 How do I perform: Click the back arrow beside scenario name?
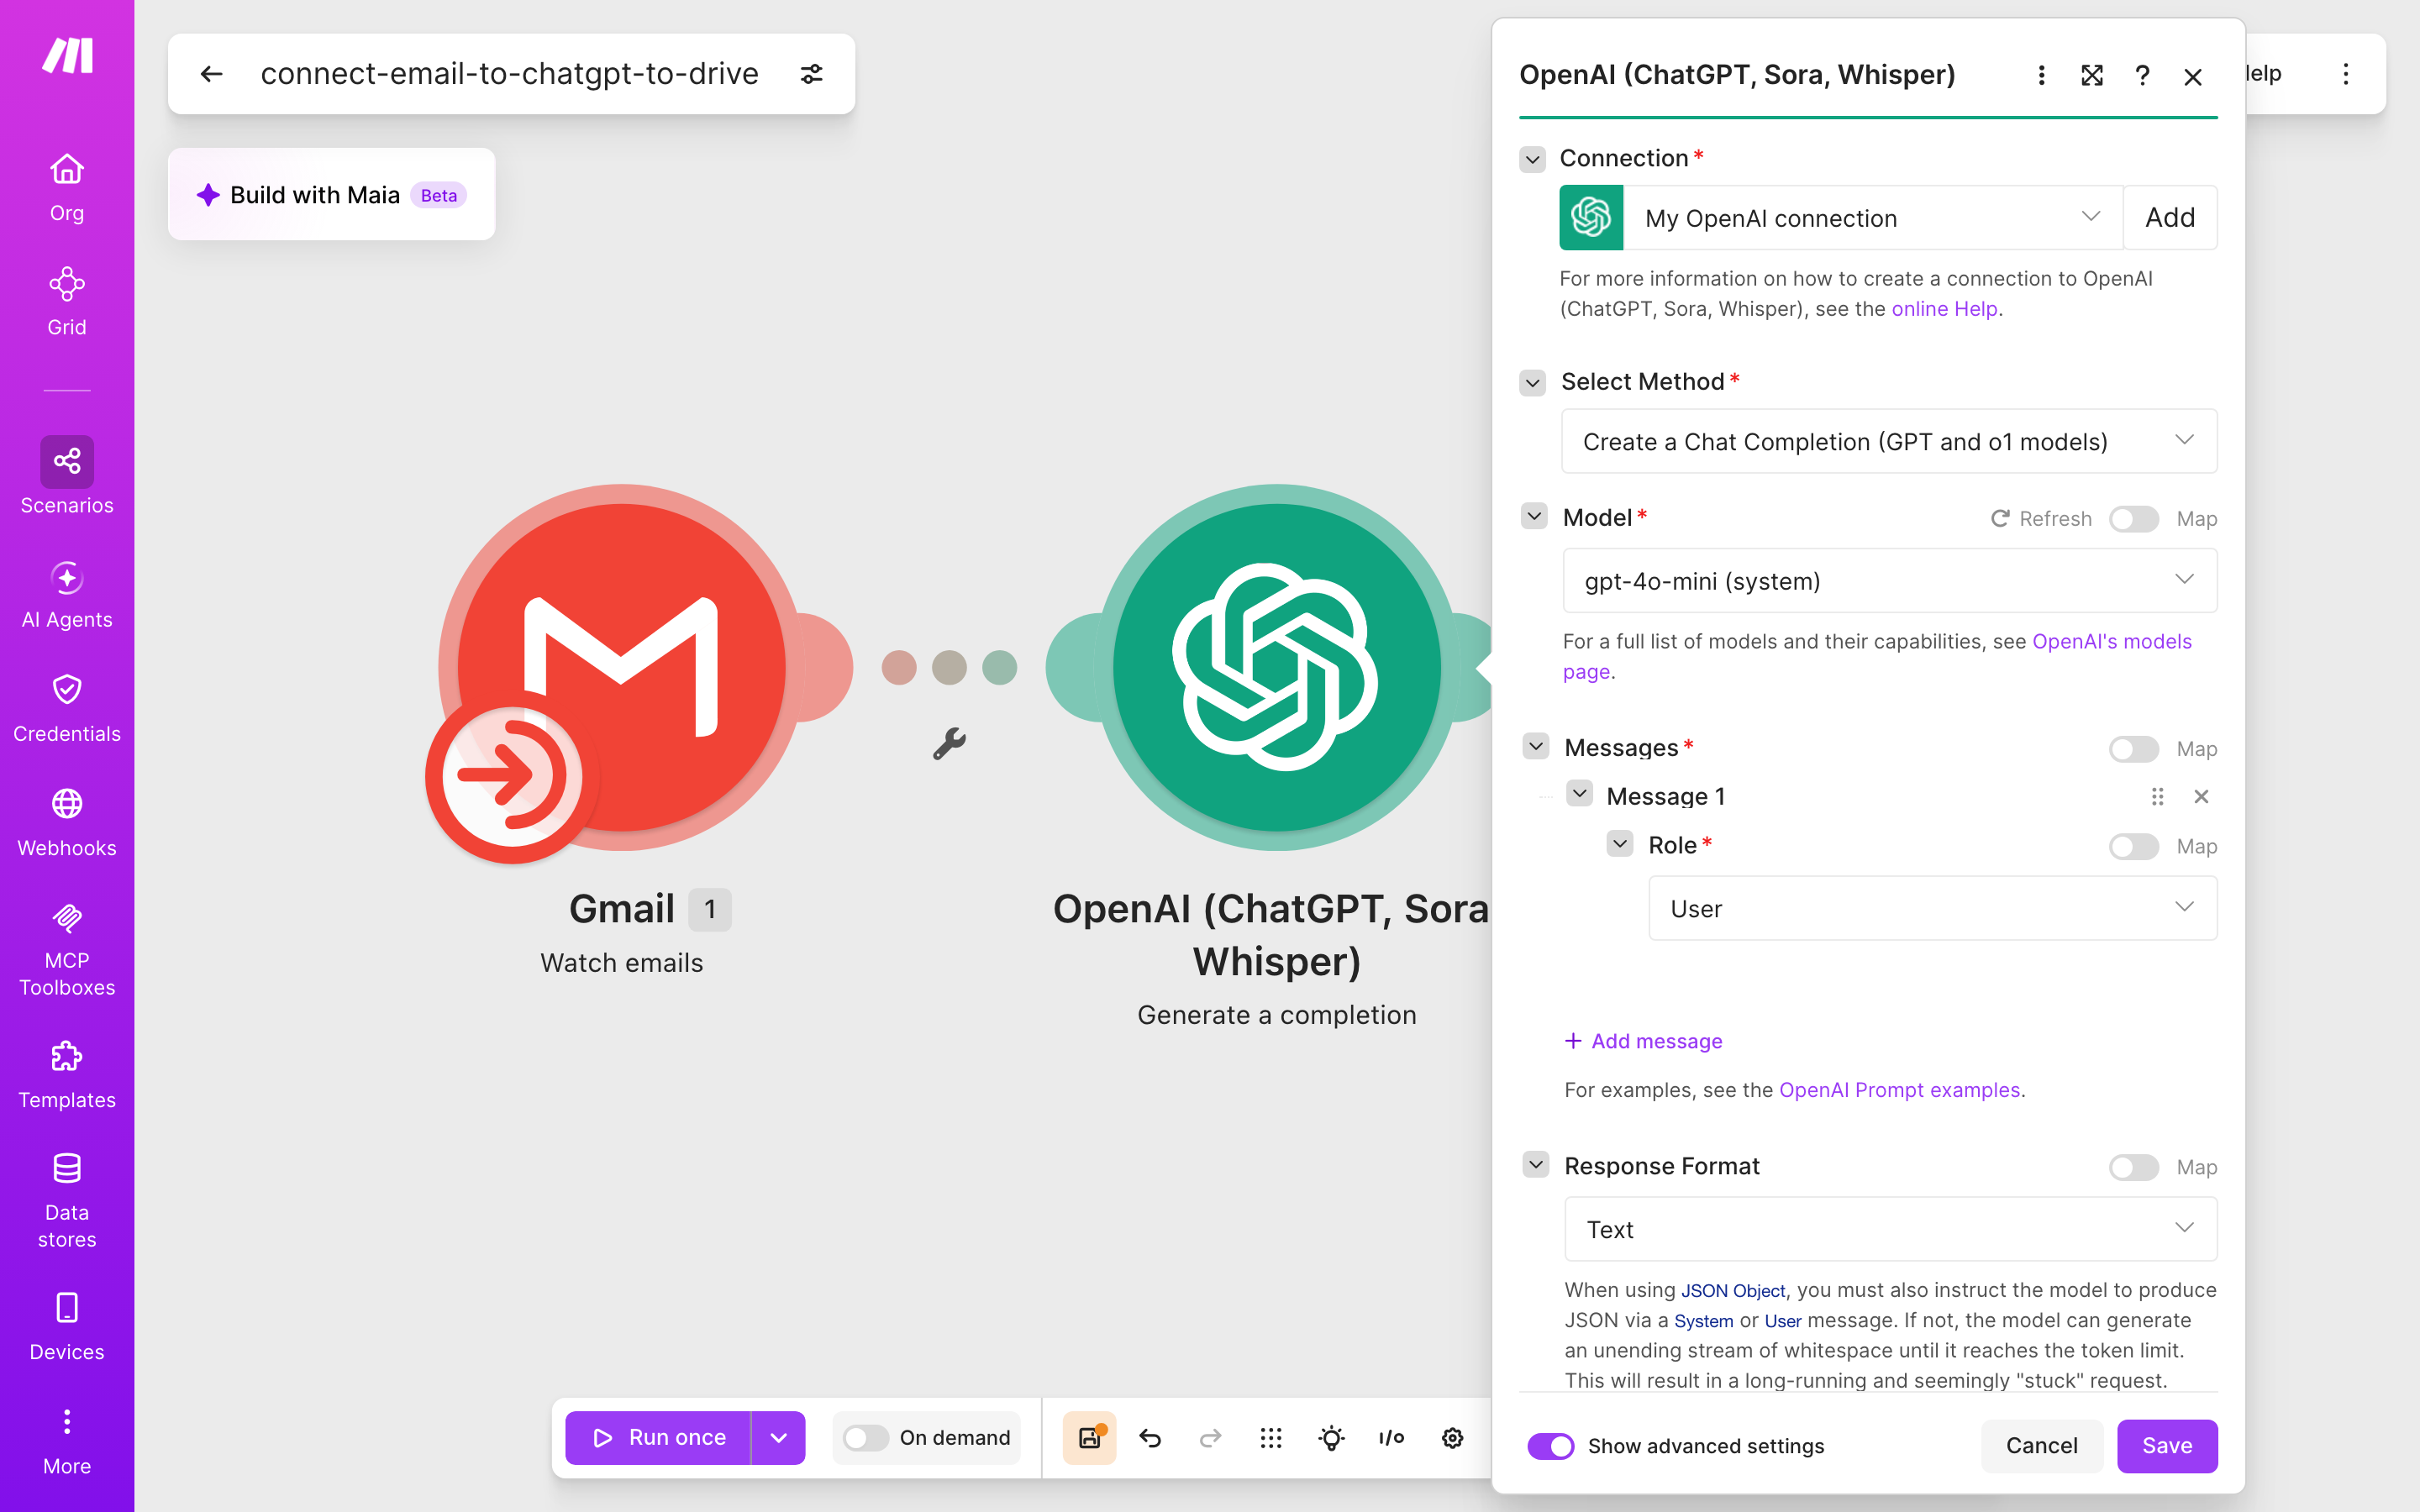click(211, 74)
